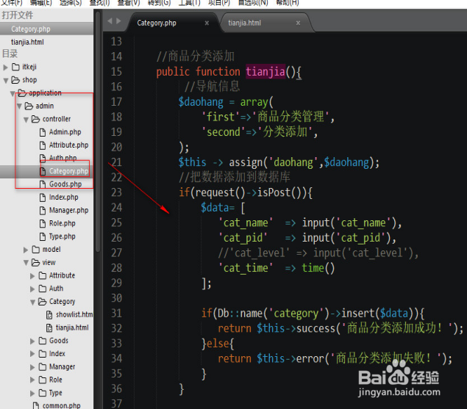
Task: Open Manager.php in the sidebar
Action: pos(68,210)
